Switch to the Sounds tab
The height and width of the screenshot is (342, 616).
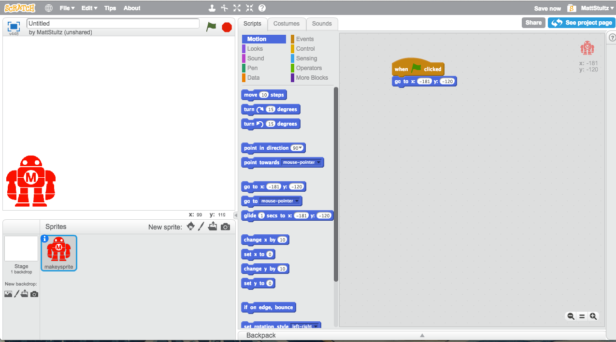coord(322,24)
